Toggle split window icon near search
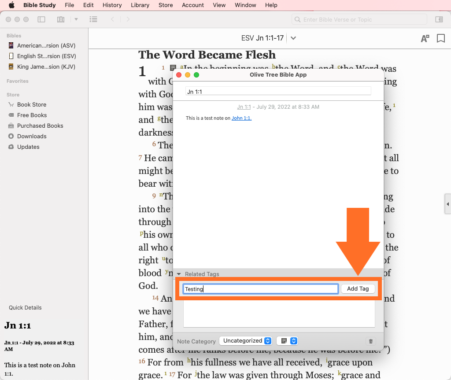The height and width of the screenshot is (380, 451). [439, 19]
